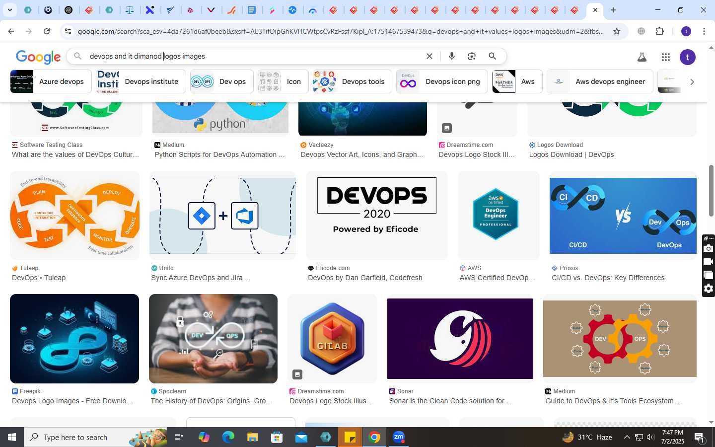This screenshot has width=715, height=447.
Task: Open the DEVOPS 2020 Eficode image
Action: point(377,216)
